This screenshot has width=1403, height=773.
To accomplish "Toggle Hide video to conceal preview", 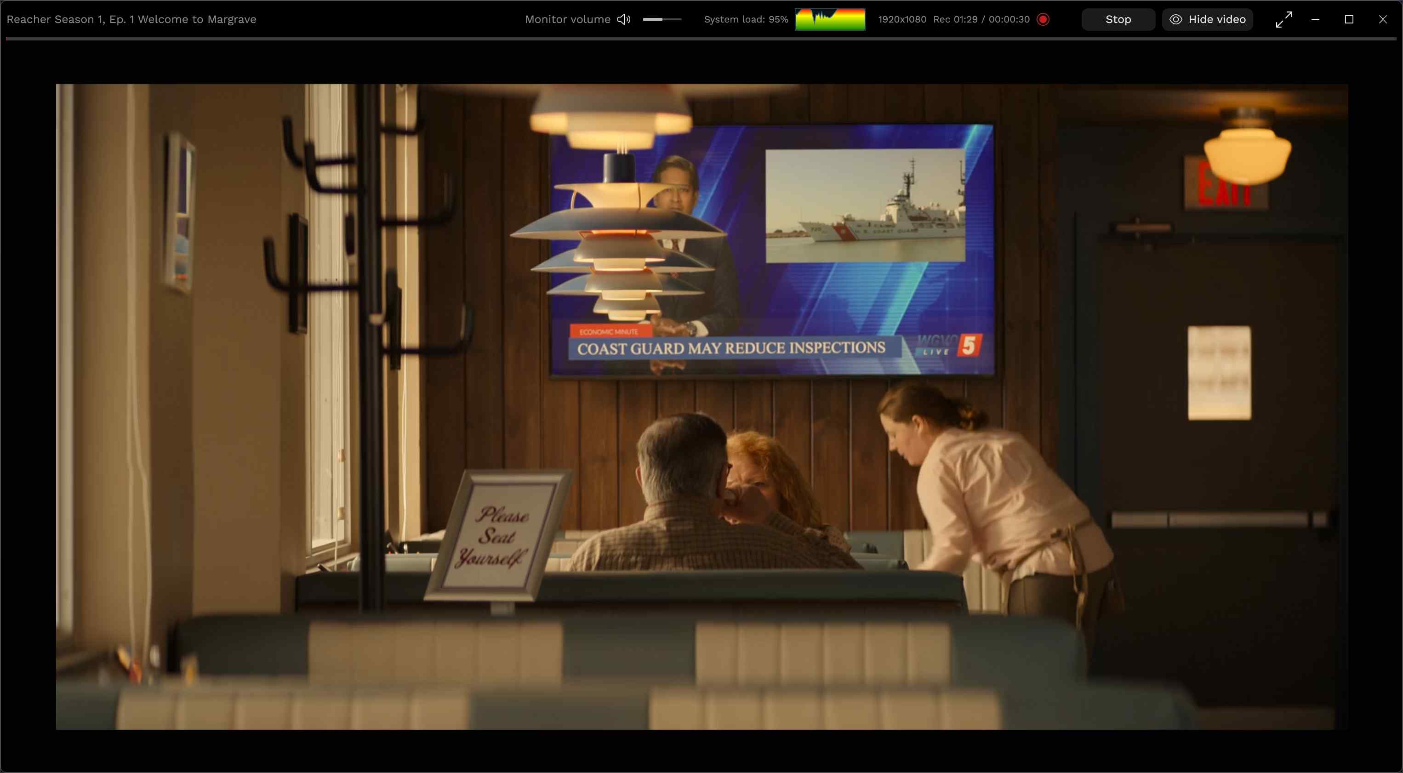I will [1207, 19].
